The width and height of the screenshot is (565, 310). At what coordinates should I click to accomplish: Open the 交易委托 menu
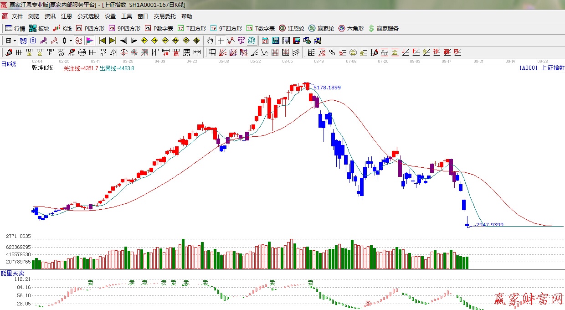tap(164, 16)
